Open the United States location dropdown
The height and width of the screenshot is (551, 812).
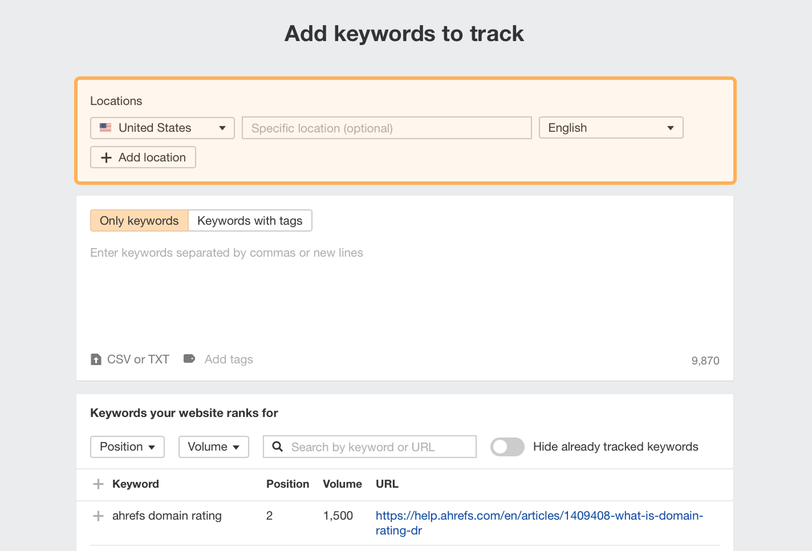[162, 128]
